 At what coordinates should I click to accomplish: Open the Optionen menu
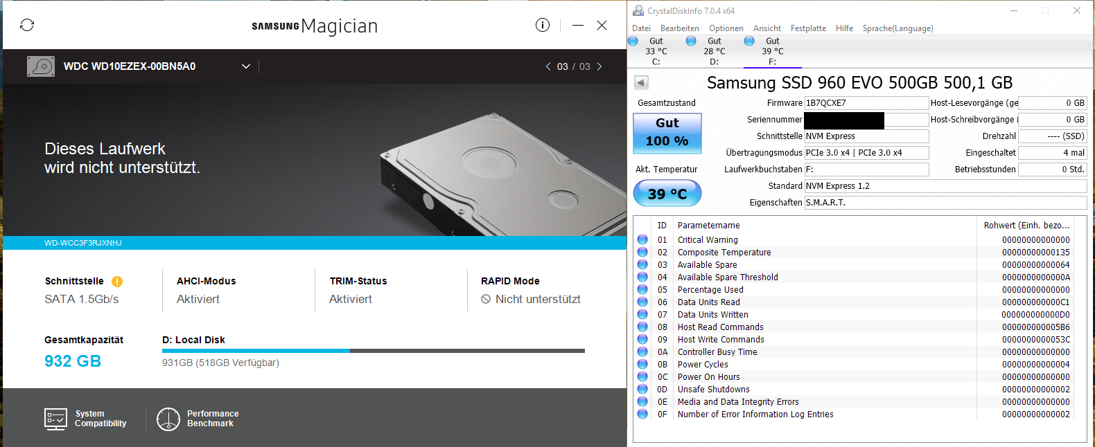pos(726,28)
